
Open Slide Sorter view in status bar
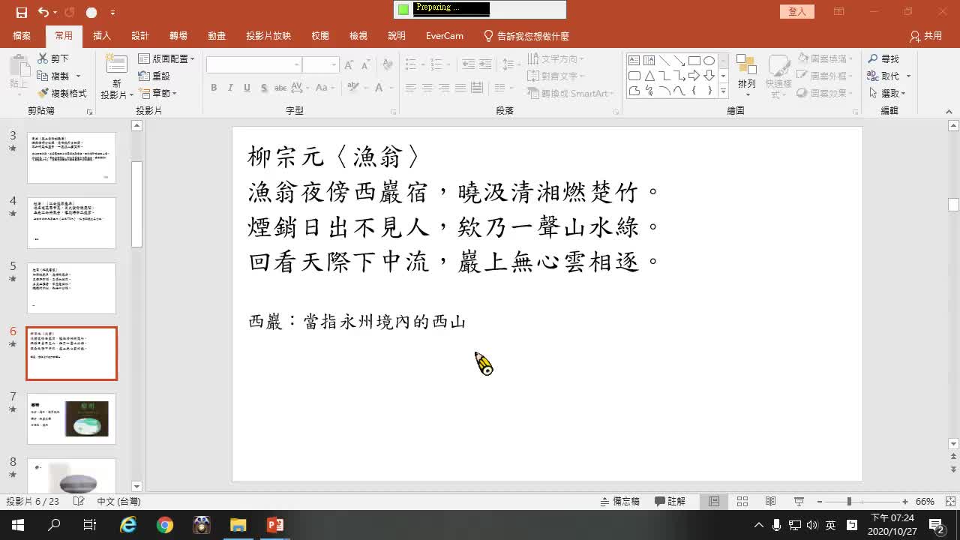tap(742, 502)
